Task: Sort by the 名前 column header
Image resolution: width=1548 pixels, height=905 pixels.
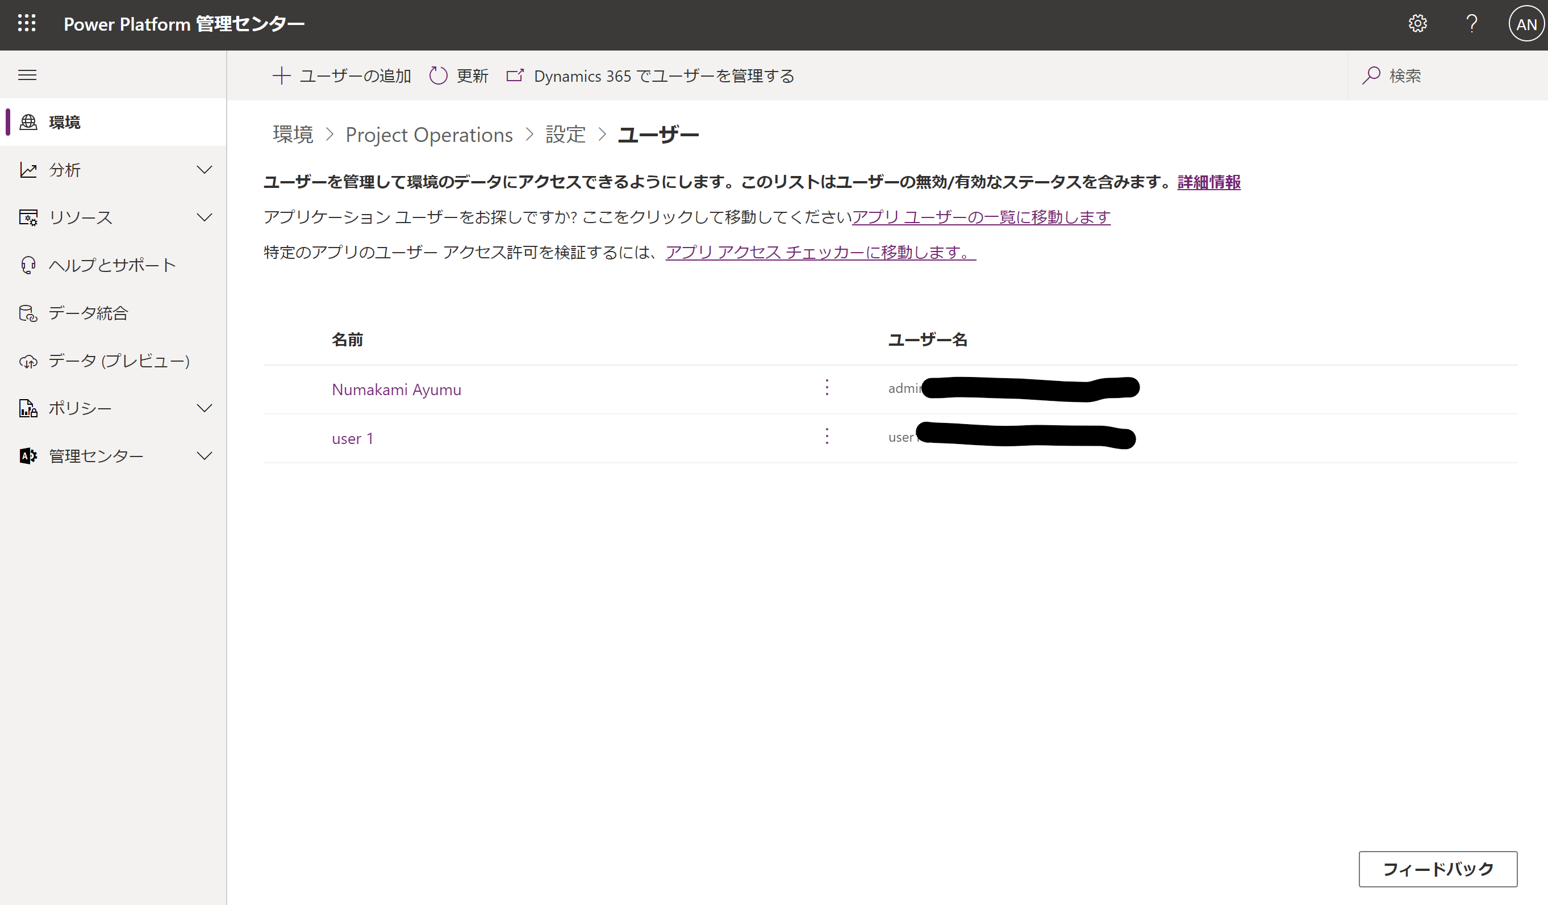Action: click(347, 340)
